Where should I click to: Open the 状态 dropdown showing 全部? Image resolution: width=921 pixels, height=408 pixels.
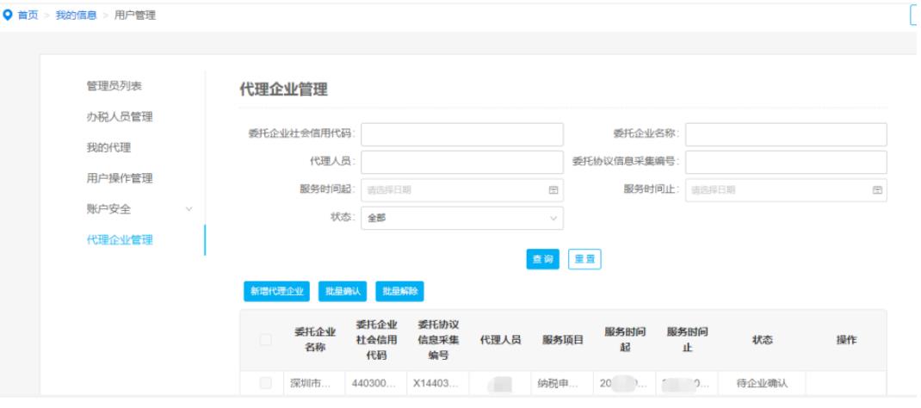[x=462, y=219]
